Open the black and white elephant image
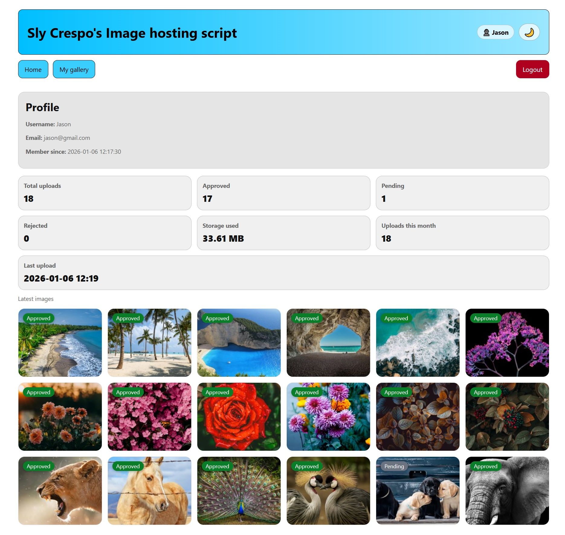This screenshot has height=535, width=565. [x=507, y=491]
